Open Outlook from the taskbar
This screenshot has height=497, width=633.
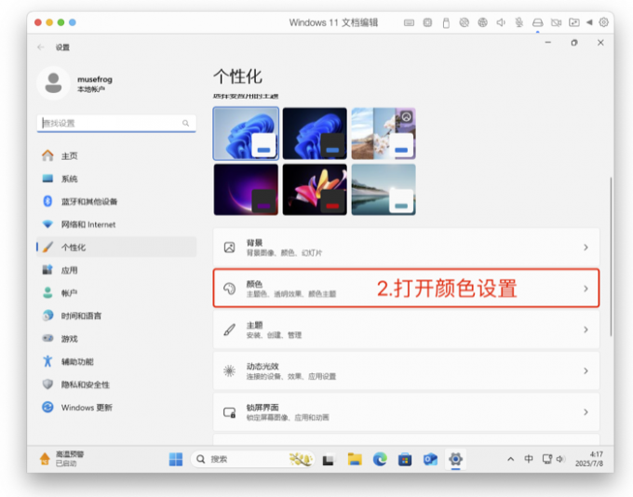click(430, 459)
